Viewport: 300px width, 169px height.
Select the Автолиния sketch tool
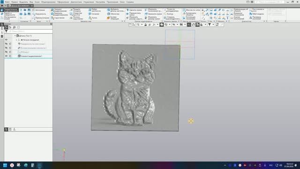click(38, 10)
